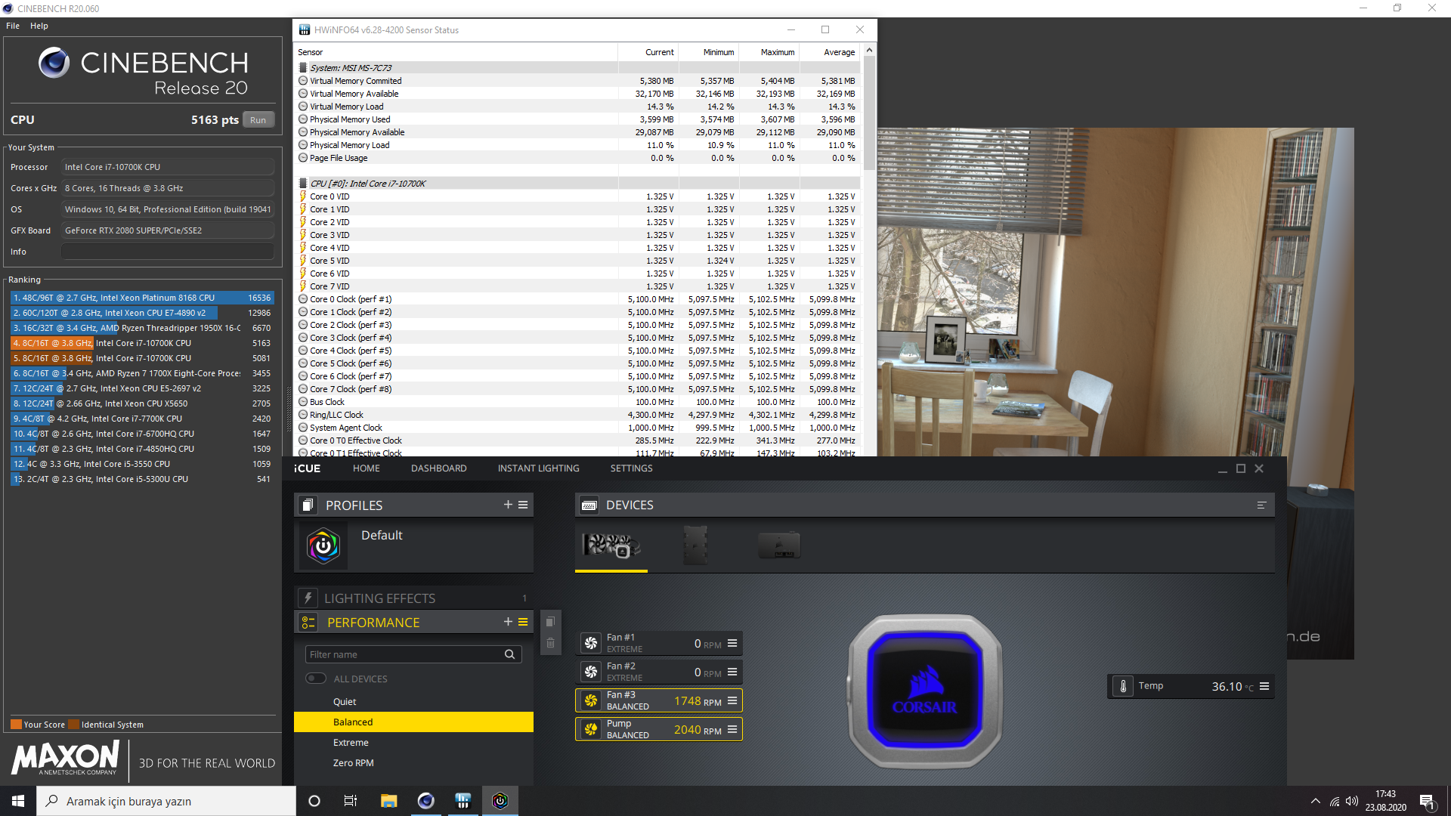Select the Extreme performance preset
This screenshot has height=816, width=1451.
pyautogui.click(x=413, y=743)
